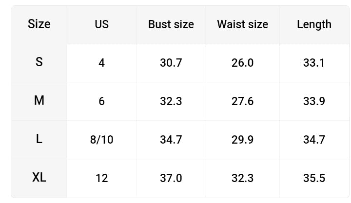Click the 8/10 US size cell

pos(101,140)
